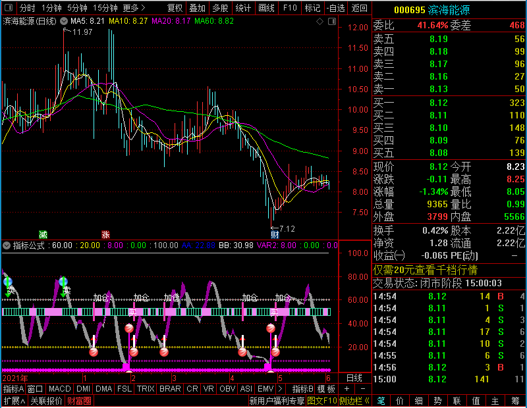Click the plus zoom-in button
The image size is (527, 408).
click(x=347, y=389)
